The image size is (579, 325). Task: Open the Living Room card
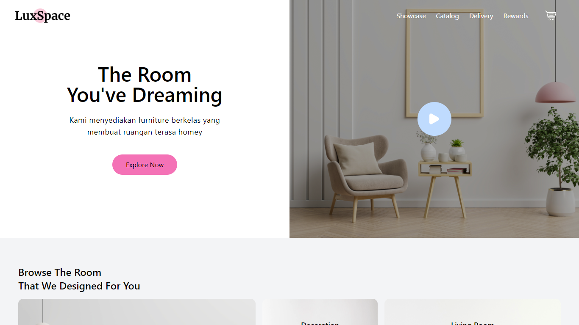click(472, 312)
